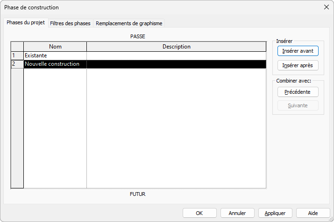
Task: Click the Description column header
Action: pos(177,47)
